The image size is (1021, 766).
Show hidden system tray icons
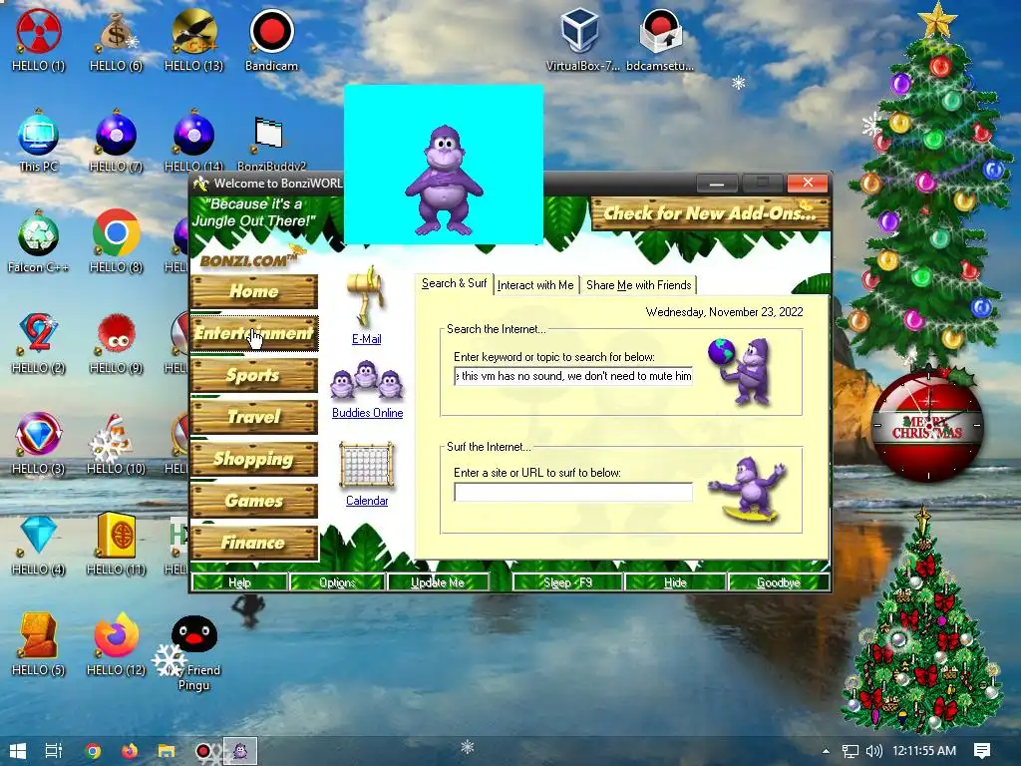click(826, 751)
